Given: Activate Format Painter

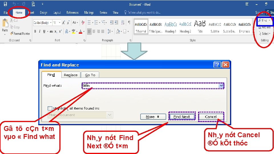Looking at the screenshot, I should (x=20, y=34).
